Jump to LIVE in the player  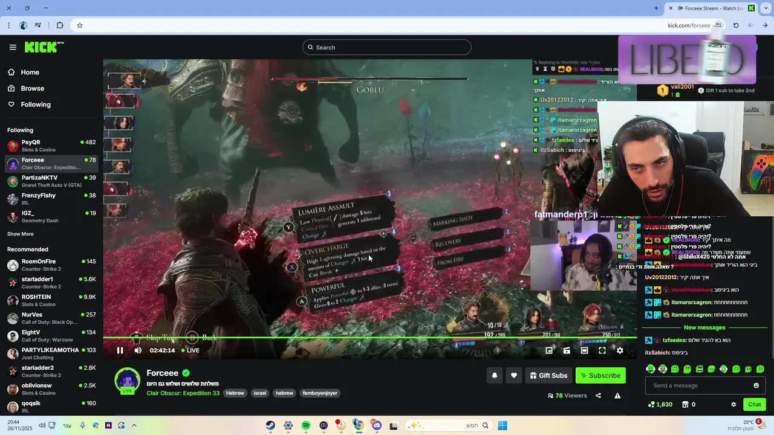click(x=190, y=350)
